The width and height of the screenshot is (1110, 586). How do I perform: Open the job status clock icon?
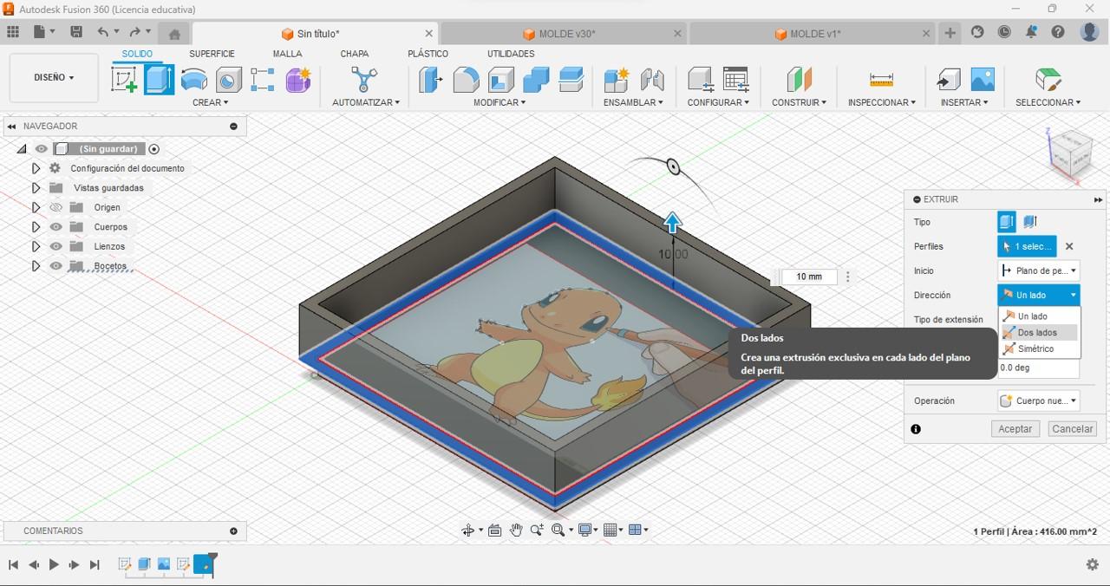pyautogui.click(x=1004, y=33)
